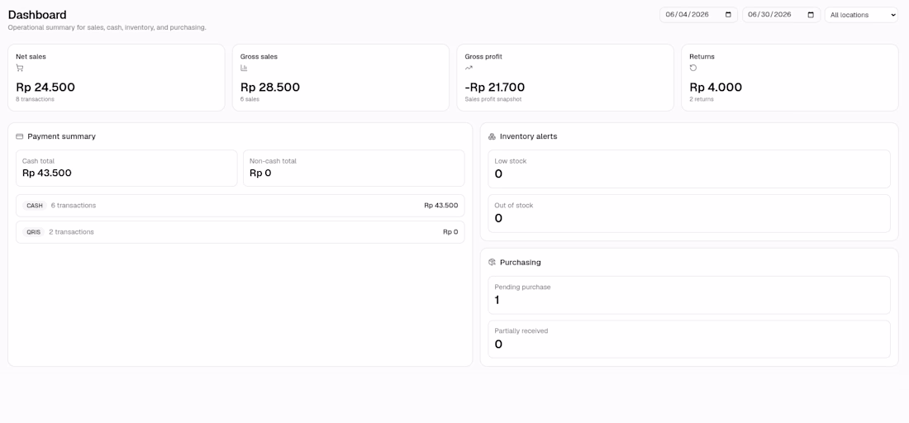The width and height of the screenshot is (909, 423).
Task: Open calendar picker of the 06/04/2026 date field
Action: [728, 15]
